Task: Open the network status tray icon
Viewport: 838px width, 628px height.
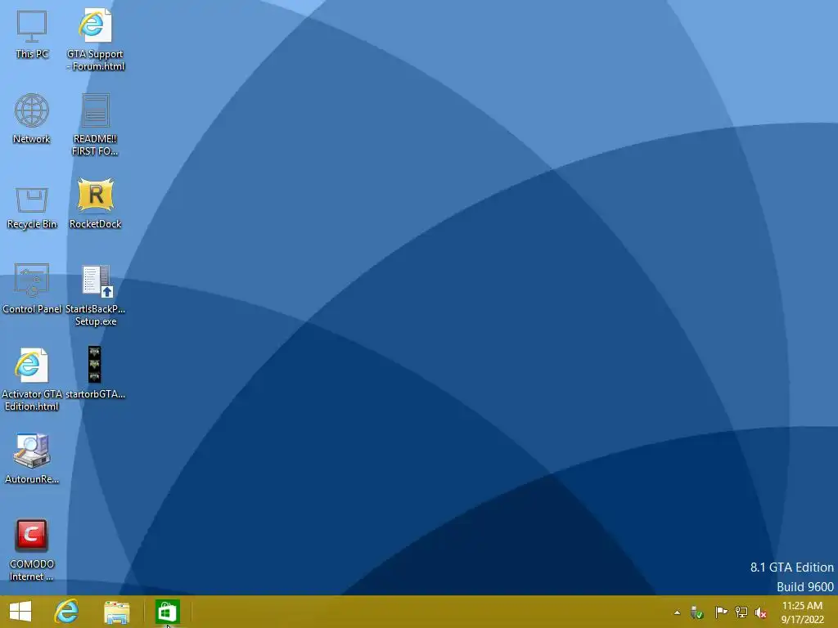Action: [741, 612]
